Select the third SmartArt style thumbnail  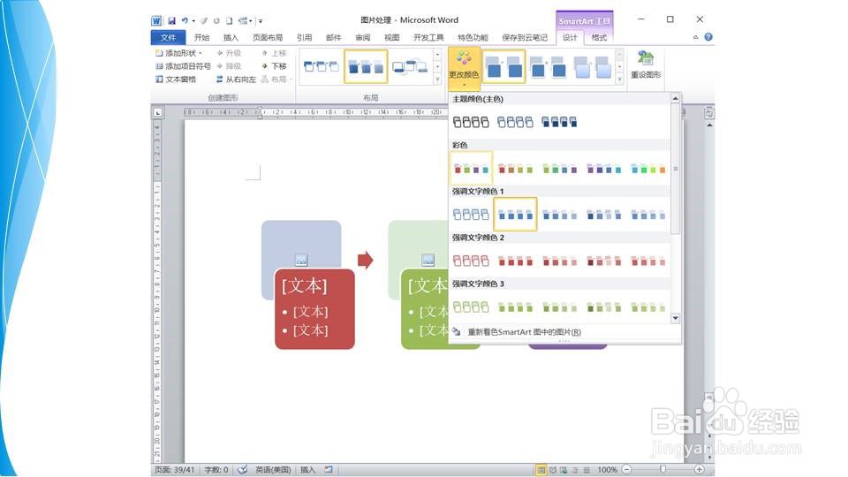[592, 67]
